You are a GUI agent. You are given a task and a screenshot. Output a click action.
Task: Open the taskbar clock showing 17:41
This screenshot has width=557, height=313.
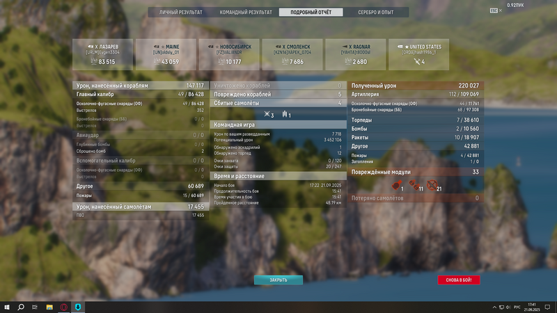point(532,307)
